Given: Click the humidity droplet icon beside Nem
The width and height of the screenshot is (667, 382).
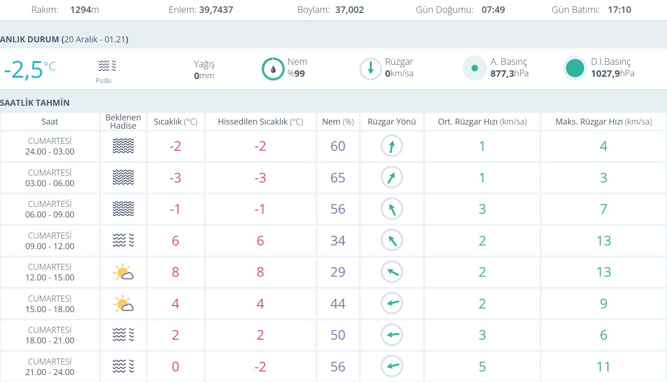Looking at the screenshot, I should click(273, 69).
